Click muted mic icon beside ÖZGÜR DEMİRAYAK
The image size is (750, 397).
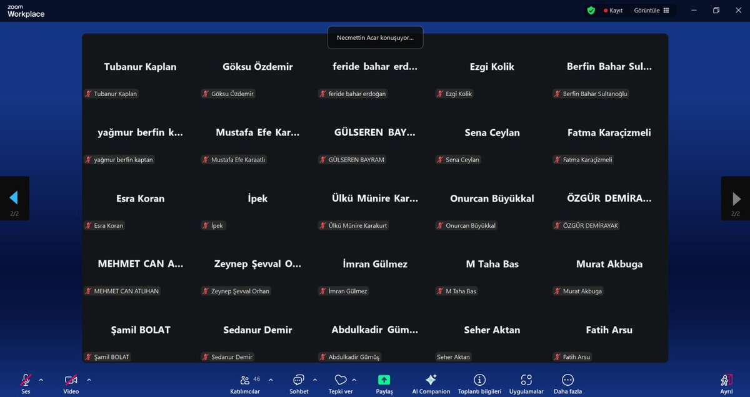coord(557,225)
